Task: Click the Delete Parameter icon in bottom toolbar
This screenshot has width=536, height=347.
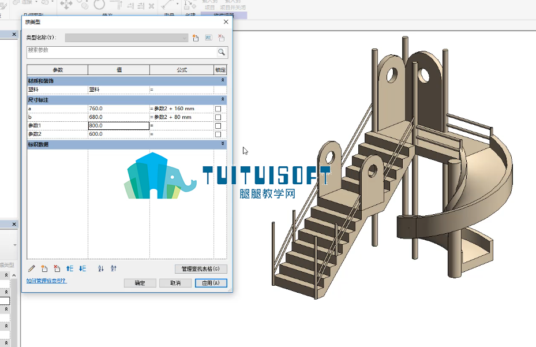Action: pyautogui.click(x=57, y=268)
